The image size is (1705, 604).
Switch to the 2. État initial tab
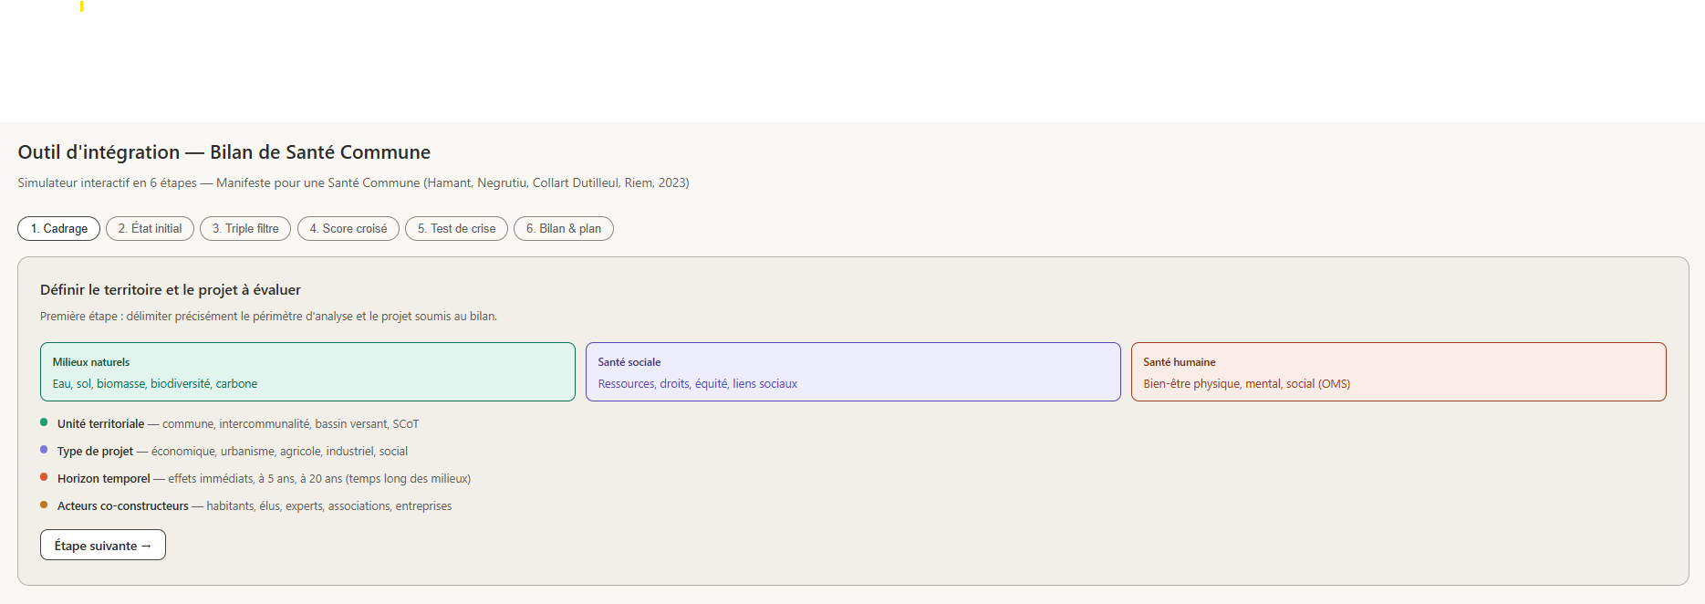coord(150,228)
